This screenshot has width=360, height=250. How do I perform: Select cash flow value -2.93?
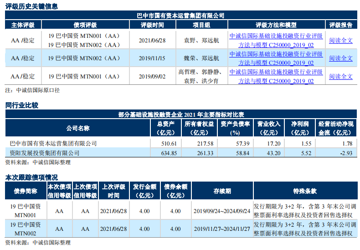pos(346,153)
